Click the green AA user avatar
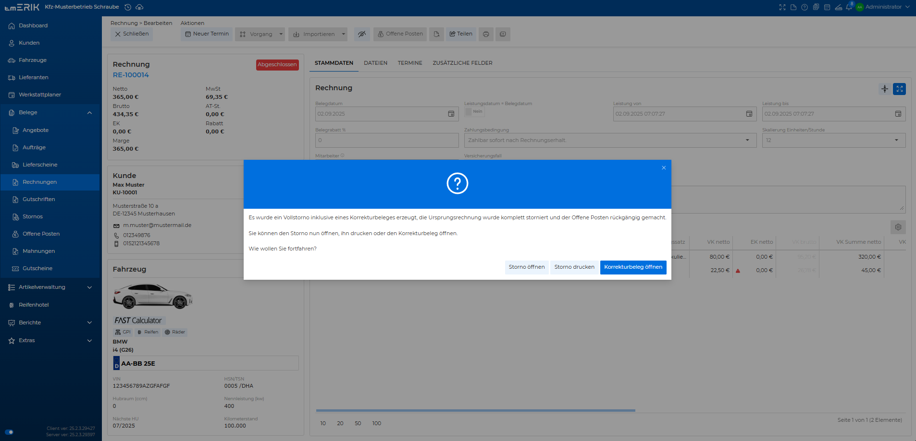The image size is (916, 441). pyautogui.click(x=860, y=7)
